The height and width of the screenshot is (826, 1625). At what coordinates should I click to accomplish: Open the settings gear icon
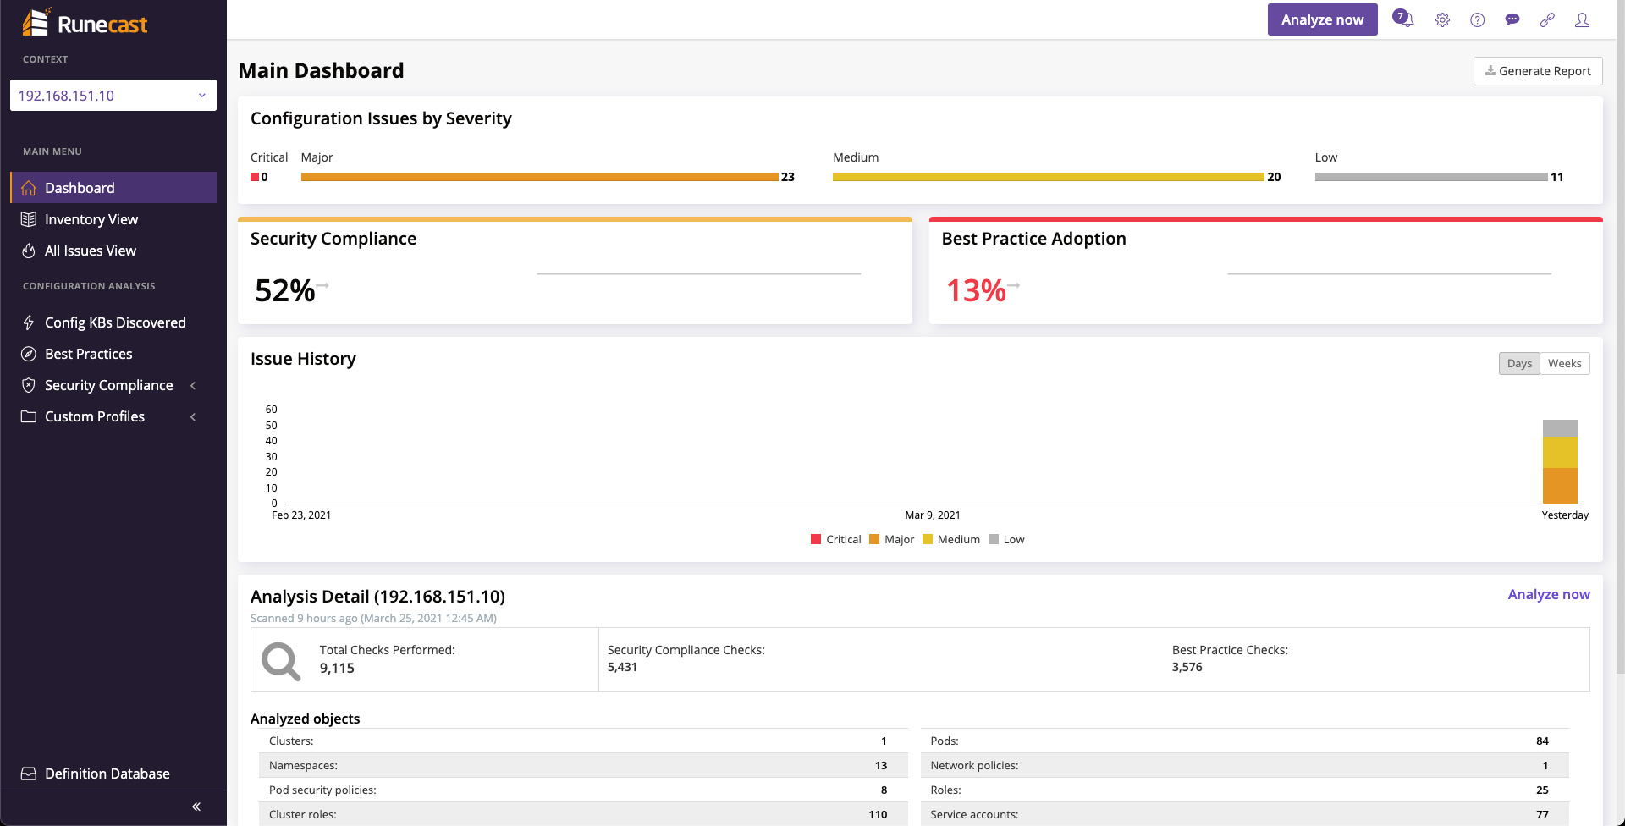tap(1442, 19)
